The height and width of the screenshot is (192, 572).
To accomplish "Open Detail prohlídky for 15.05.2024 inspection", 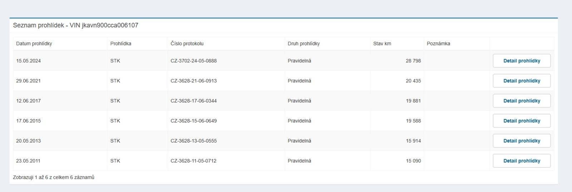I will tap(522, 61).
